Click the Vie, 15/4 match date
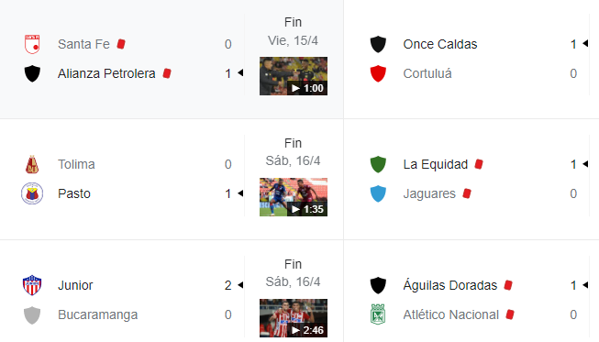 click(293, 40)
